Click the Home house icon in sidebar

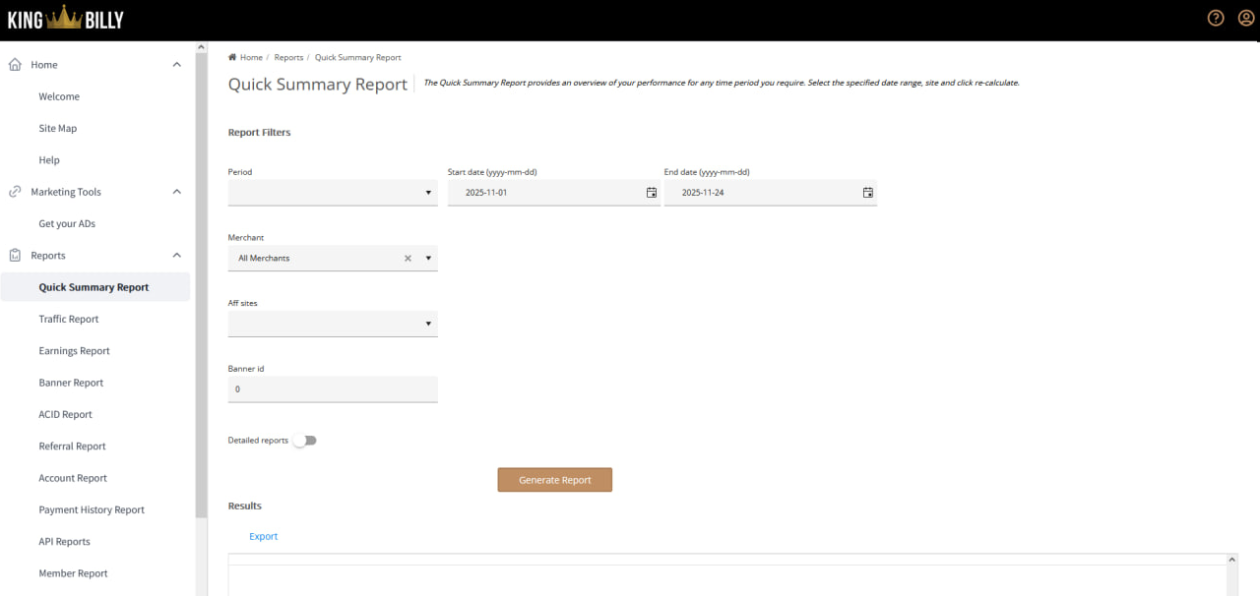15,65
